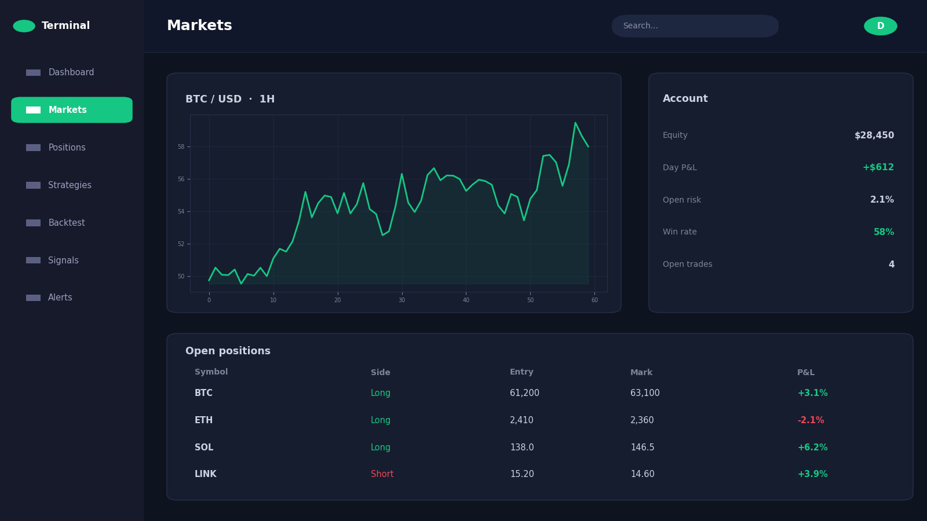Click the Entry column header
927x521 pixels.
521,372
